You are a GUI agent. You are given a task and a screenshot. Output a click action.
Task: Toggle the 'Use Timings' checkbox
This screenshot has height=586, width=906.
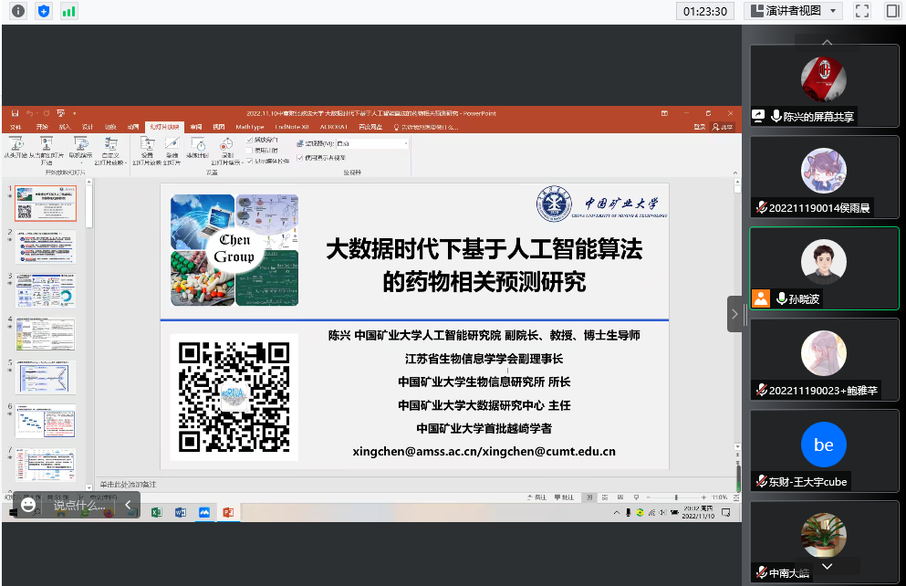pyautogui.click(x=251, y=150)
